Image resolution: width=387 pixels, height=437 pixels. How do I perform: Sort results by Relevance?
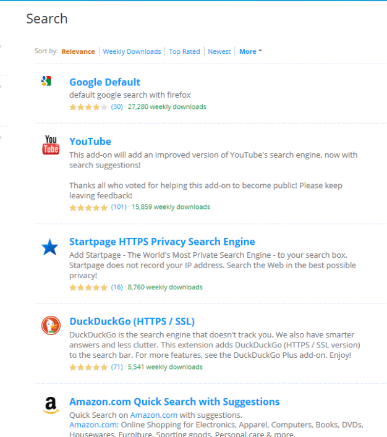(x=78, y=51)
